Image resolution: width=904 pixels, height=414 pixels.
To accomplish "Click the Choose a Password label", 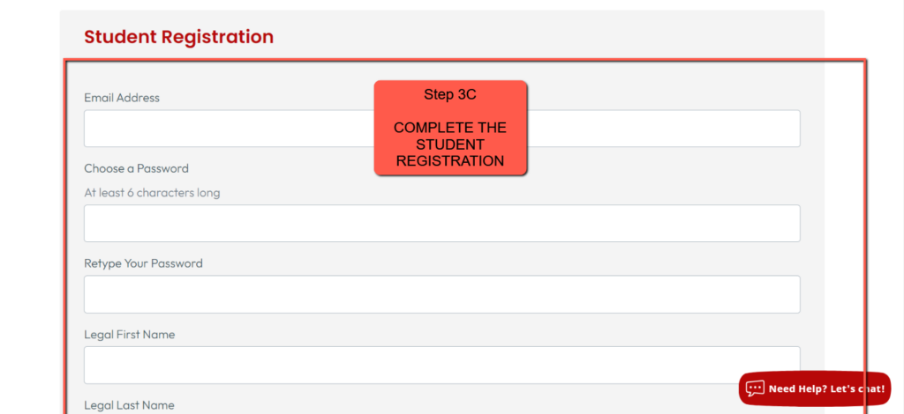I will click(x=136, y=168).
